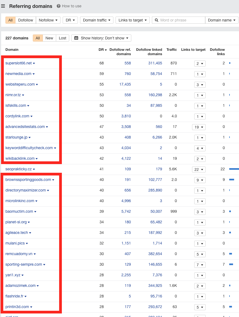239x317 pixels.
Task: Sort by Dofollow links column header
Action: (217, 52)
